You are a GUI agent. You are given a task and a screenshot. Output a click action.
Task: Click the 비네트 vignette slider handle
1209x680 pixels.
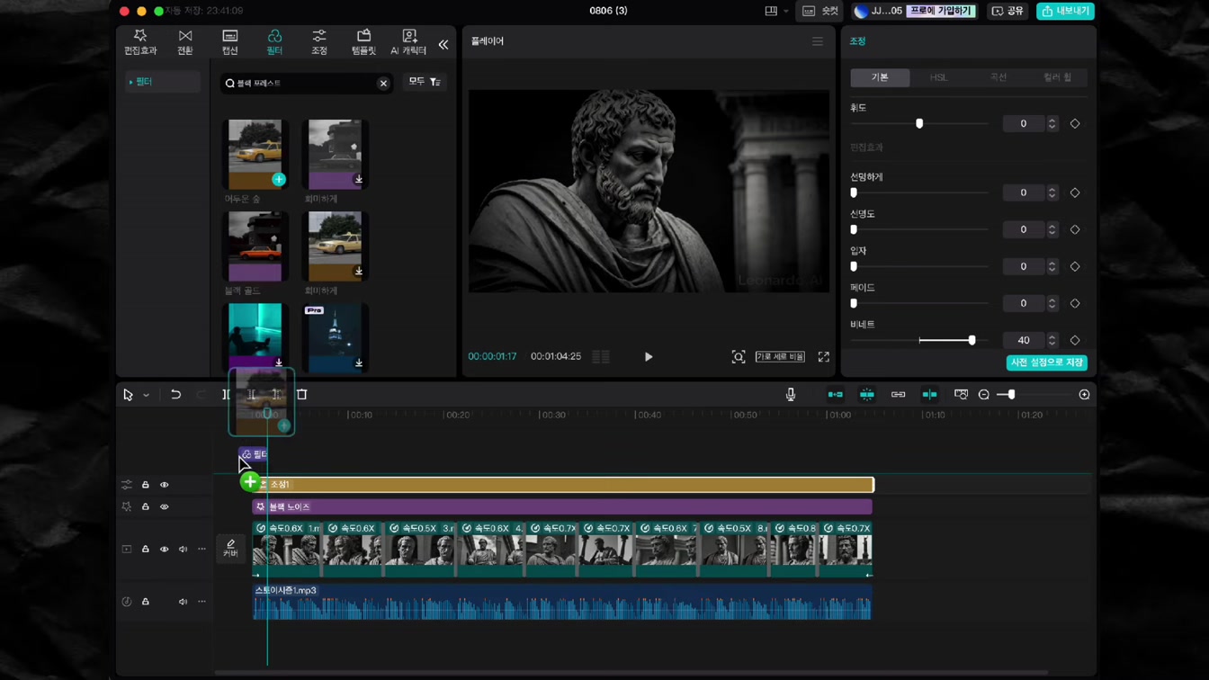[x=972, y=341]
